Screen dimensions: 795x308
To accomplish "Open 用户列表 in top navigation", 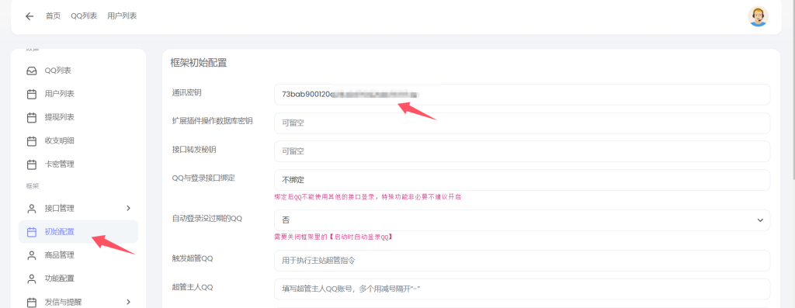I will (122, 16).
